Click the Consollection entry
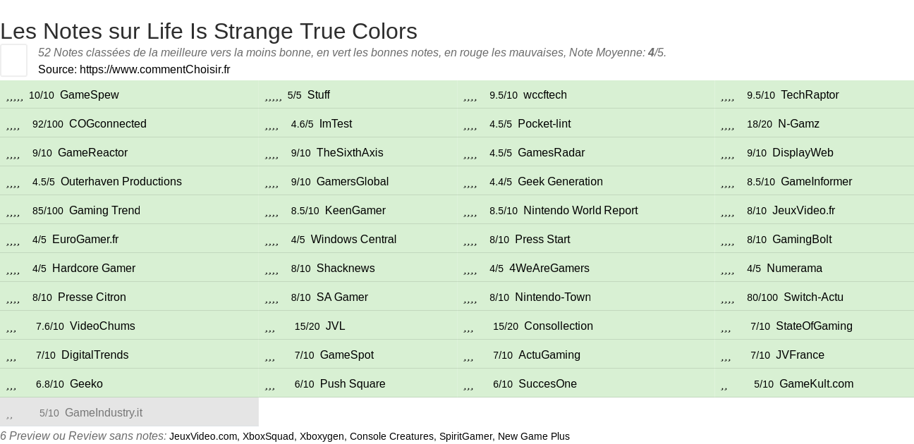This screenshot has height=444, width=914. pos(559,326)
